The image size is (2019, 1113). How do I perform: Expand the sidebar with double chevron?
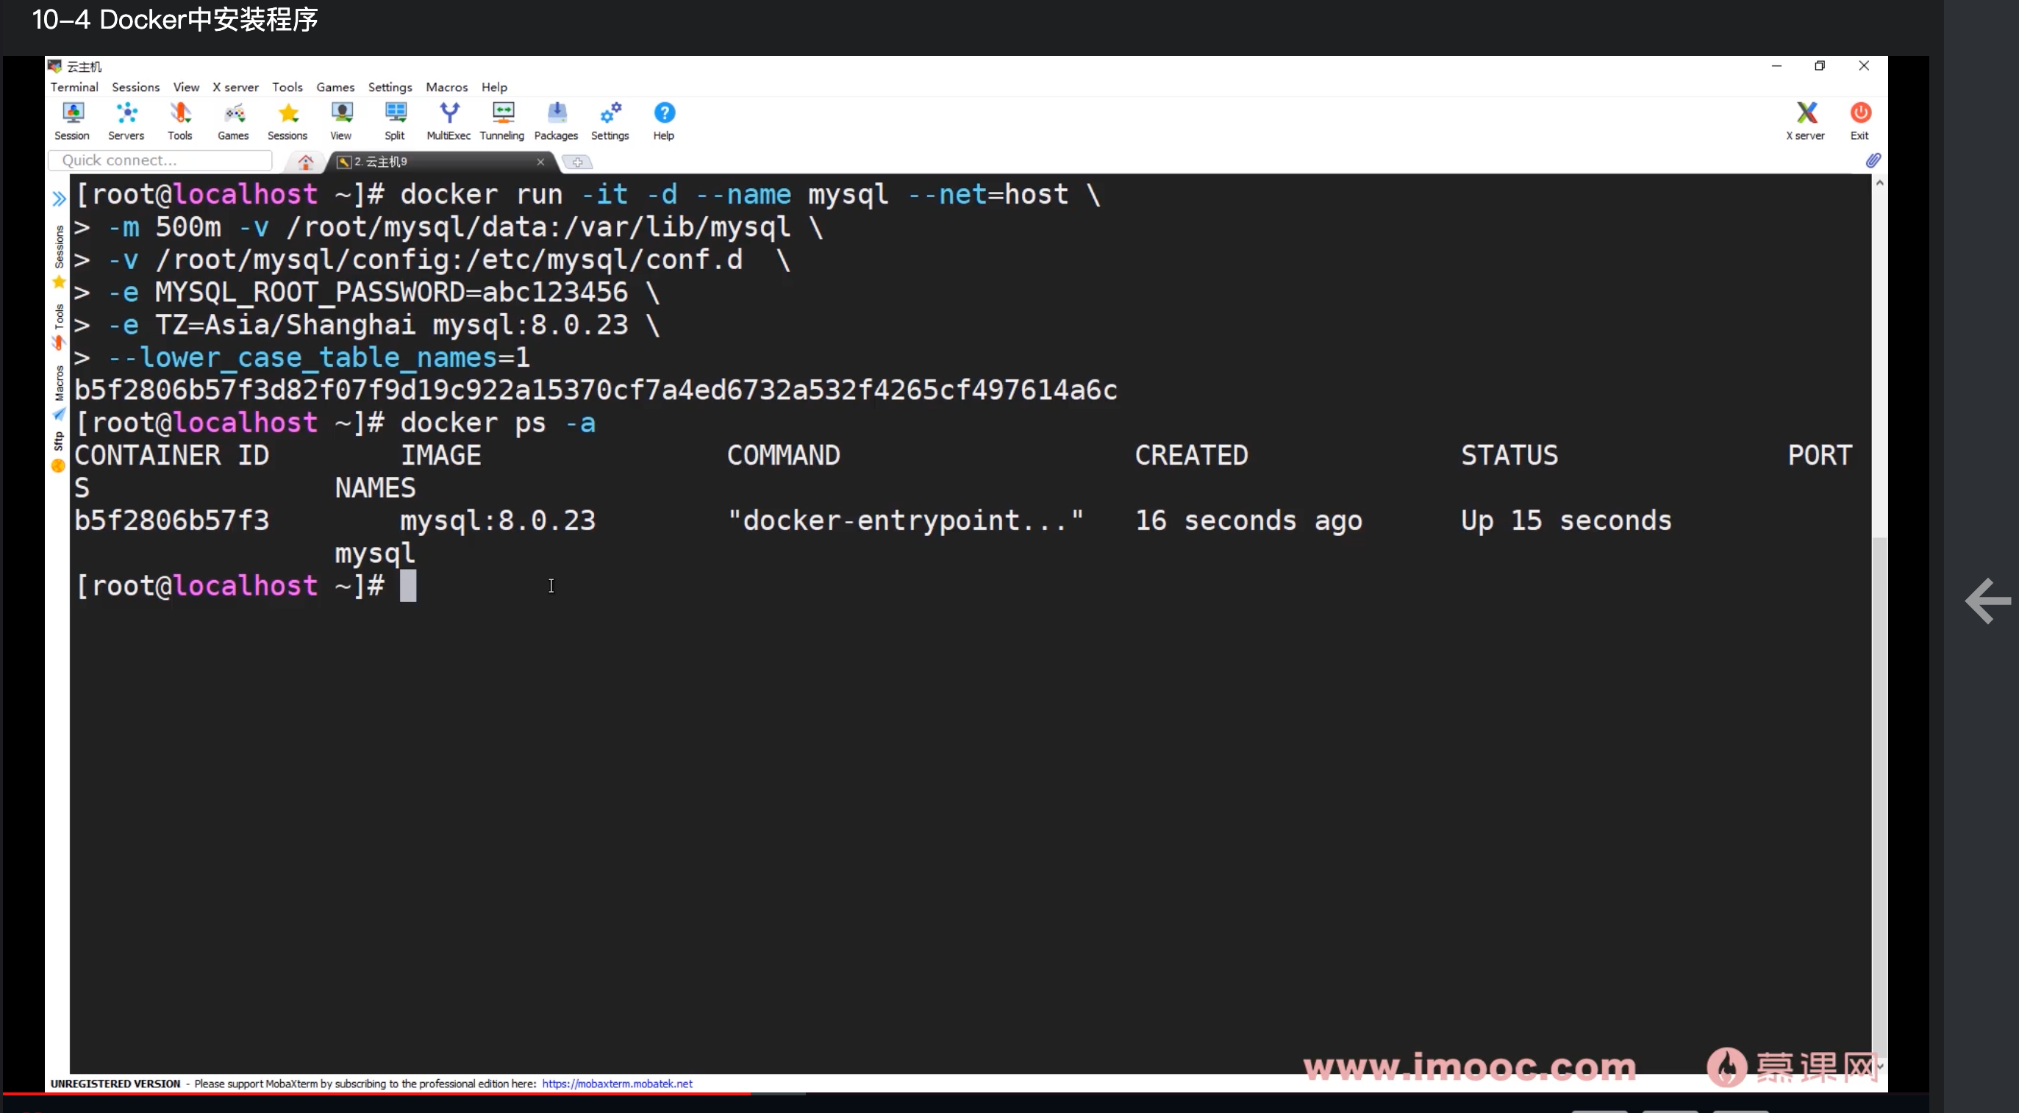(x=59, y=198)
